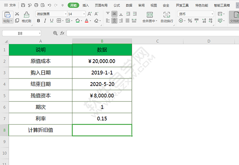Viewport: 239px width, 165px height.
Task: Toggle Italic formatting
Action: pyautogui.click(x=45, y=21)
